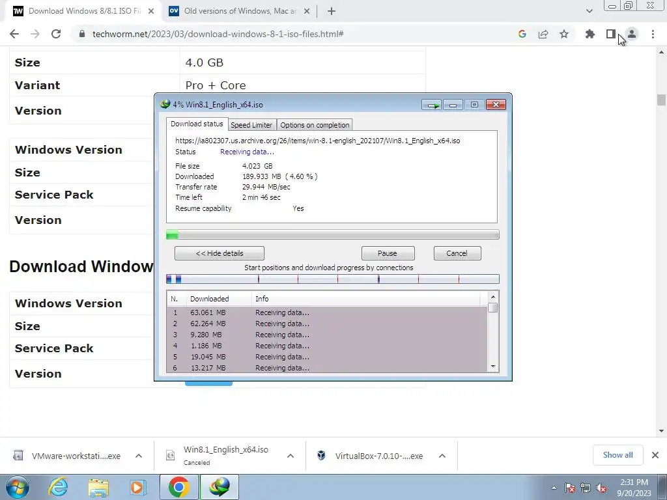The image size is (667, 500).
Task: Select connection row with 13.217 MB
Action: click(x=328, y=368)
